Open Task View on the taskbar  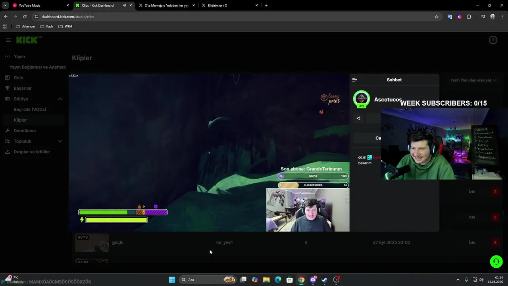point(243,280)
